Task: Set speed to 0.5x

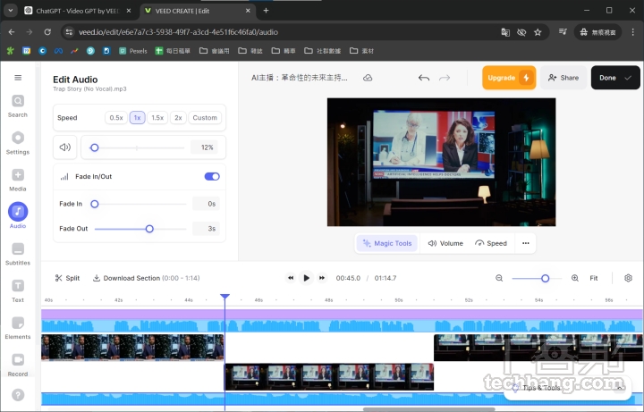Action: (116, 117)
